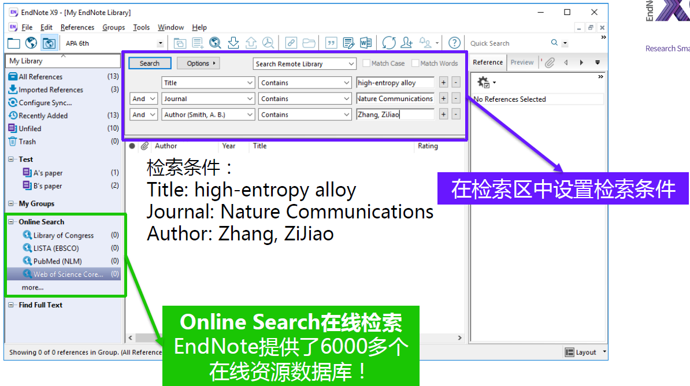Switch to the Preview tab

tap(522, 62)
